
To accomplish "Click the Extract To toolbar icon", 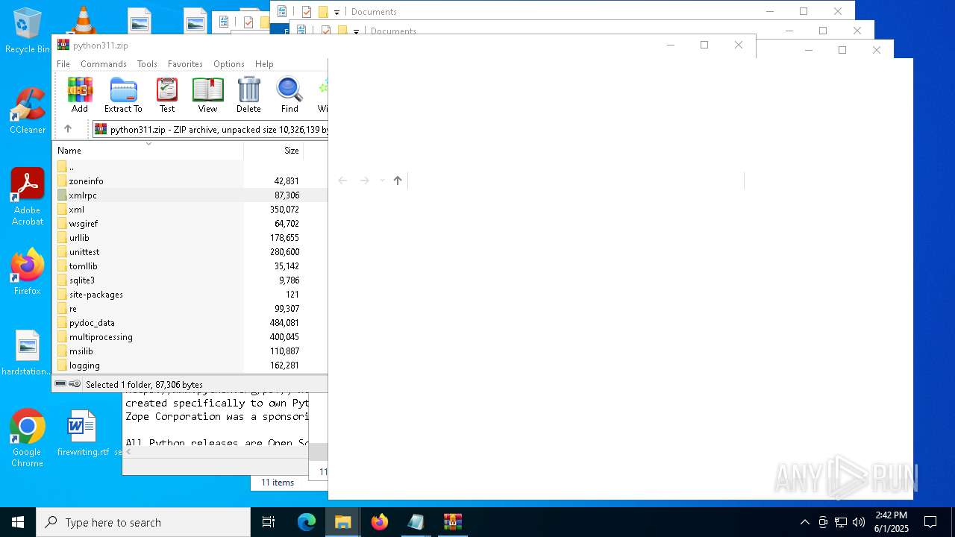I will click(123, 95).
